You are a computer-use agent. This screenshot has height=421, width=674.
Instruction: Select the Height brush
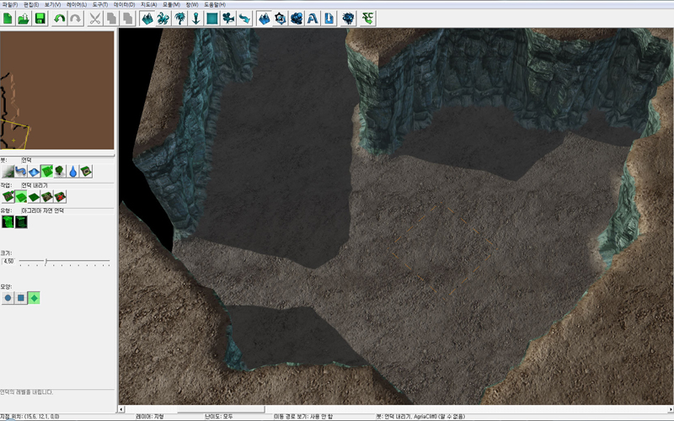(x=34, y=172)
